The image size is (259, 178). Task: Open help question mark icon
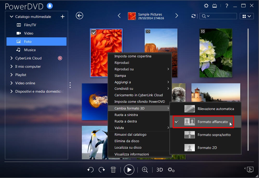click(x=227, y=6)
